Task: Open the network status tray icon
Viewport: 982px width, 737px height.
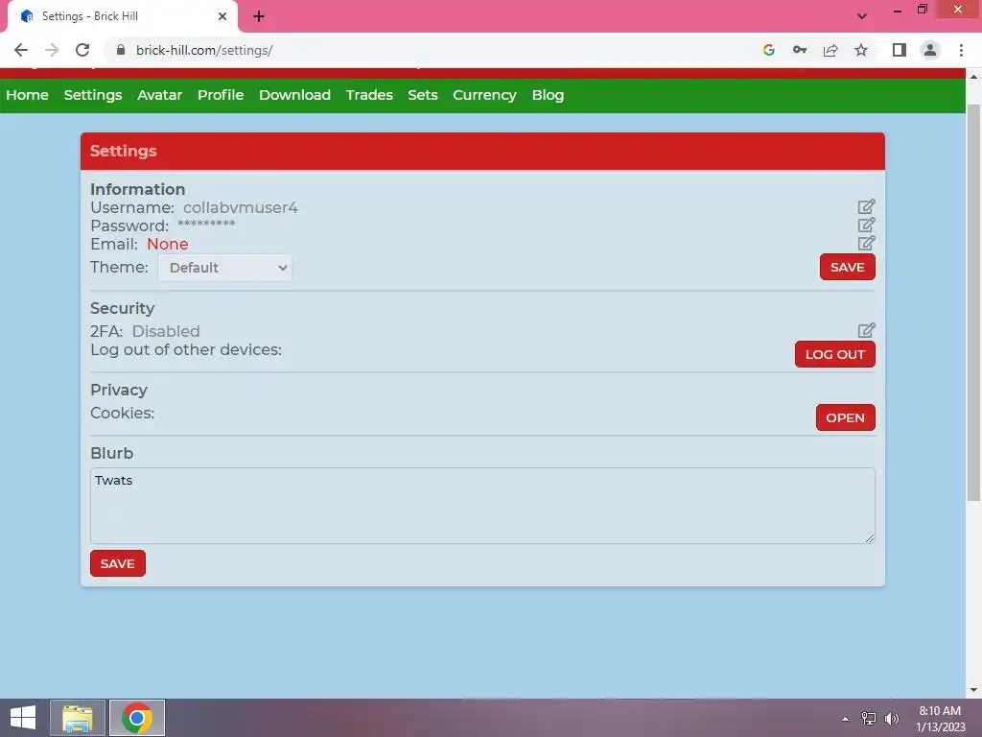Action: coord(869,719)
